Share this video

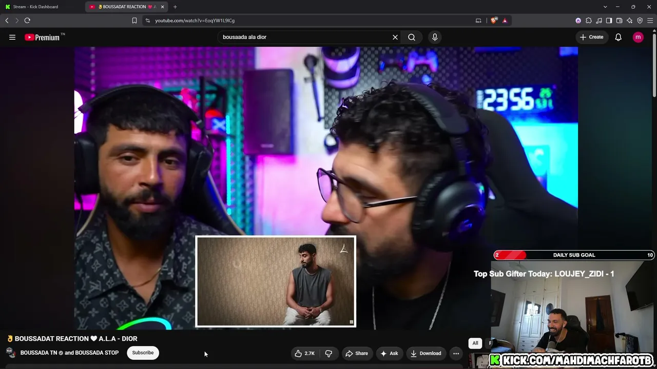357,353
